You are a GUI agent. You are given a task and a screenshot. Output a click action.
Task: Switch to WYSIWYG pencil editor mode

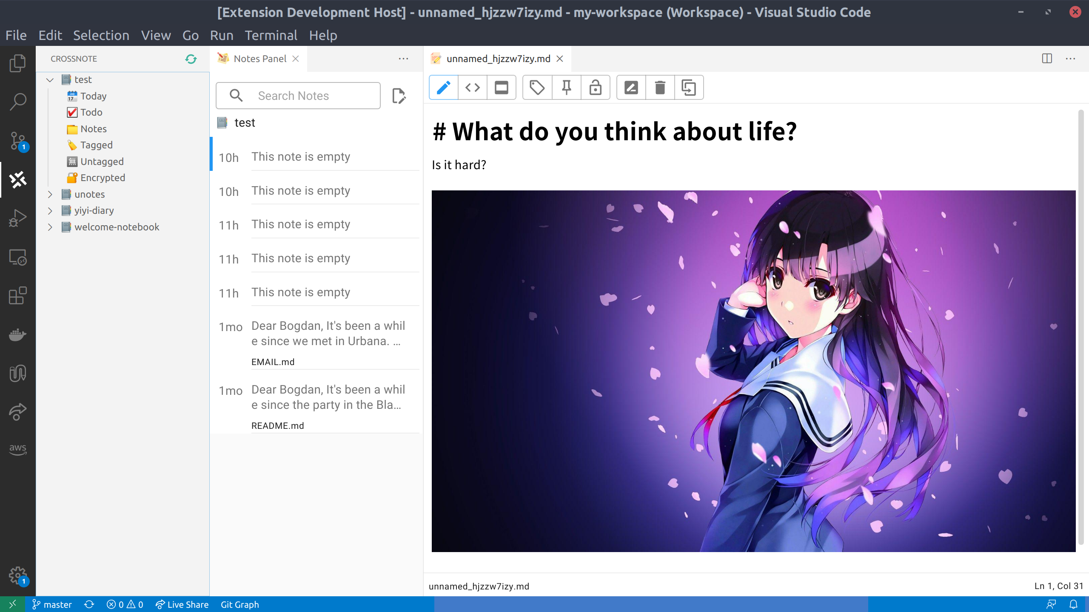444,88
